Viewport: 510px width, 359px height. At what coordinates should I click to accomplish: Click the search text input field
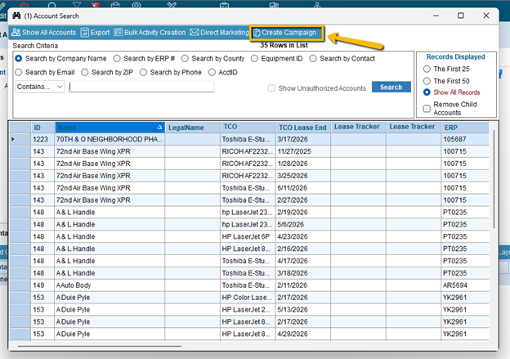[141, 87]
